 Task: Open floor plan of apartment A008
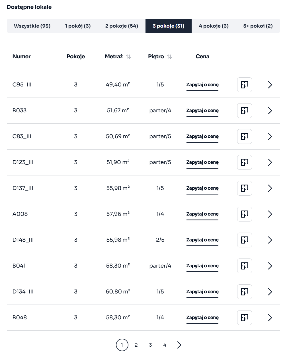(245, 214)
